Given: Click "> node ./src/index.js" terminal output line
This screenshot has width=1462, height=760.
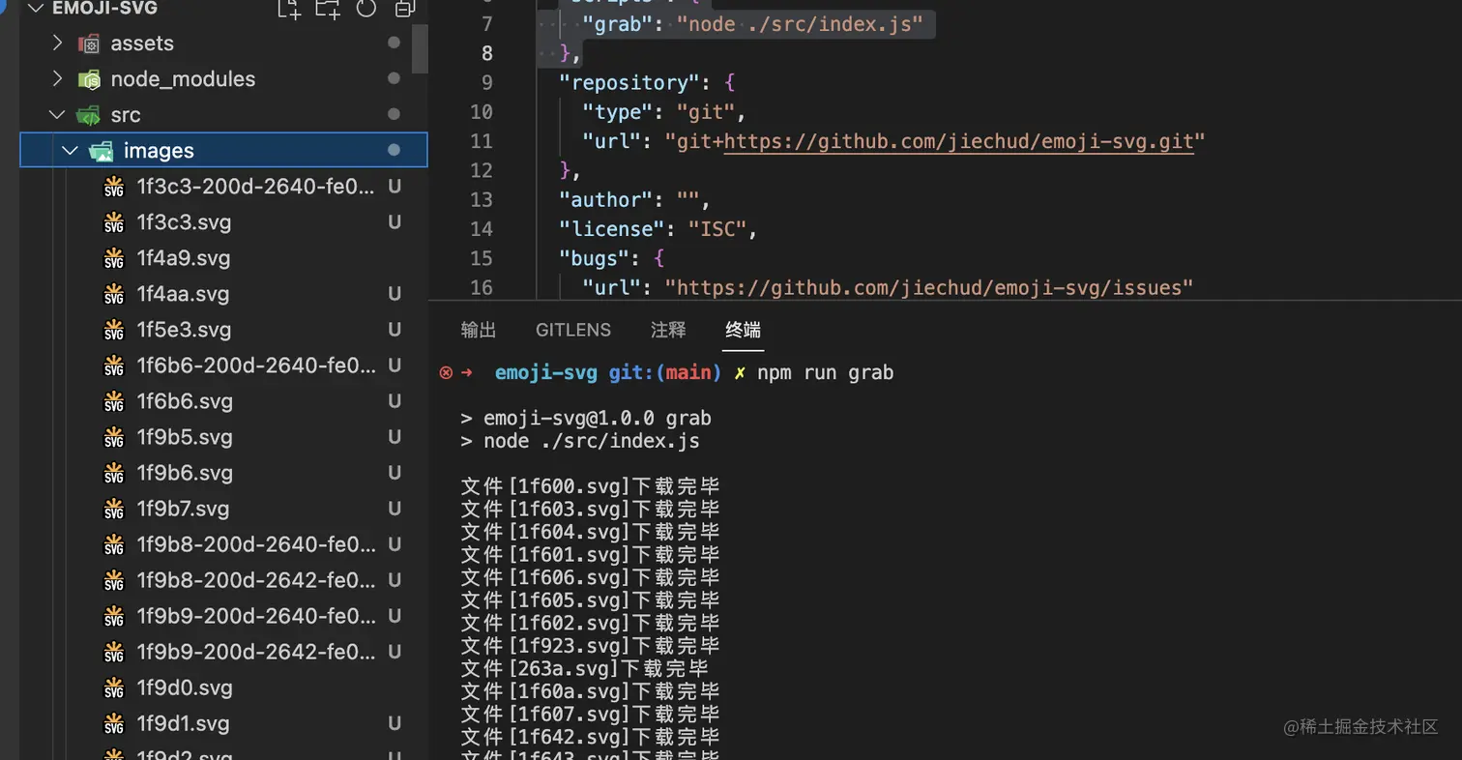Looking at the screenshot, I should coord(580,442).
